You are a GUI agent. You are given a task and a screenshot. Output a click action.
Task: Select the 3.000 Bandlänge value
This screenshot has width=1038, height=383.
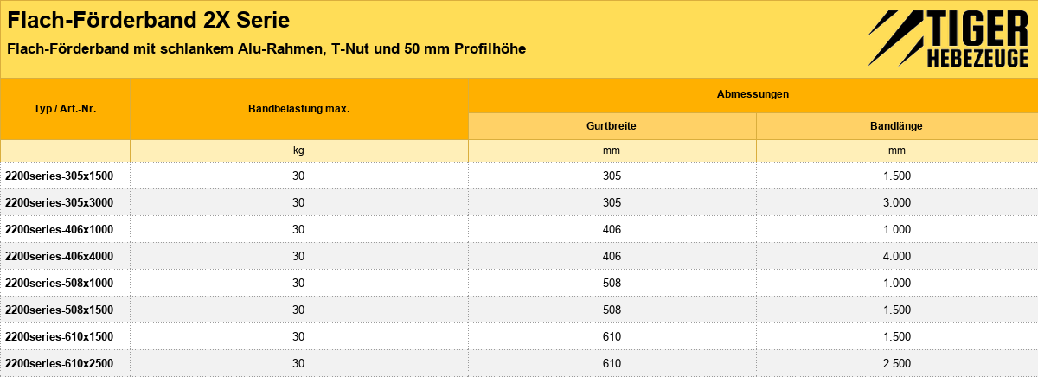897,202
